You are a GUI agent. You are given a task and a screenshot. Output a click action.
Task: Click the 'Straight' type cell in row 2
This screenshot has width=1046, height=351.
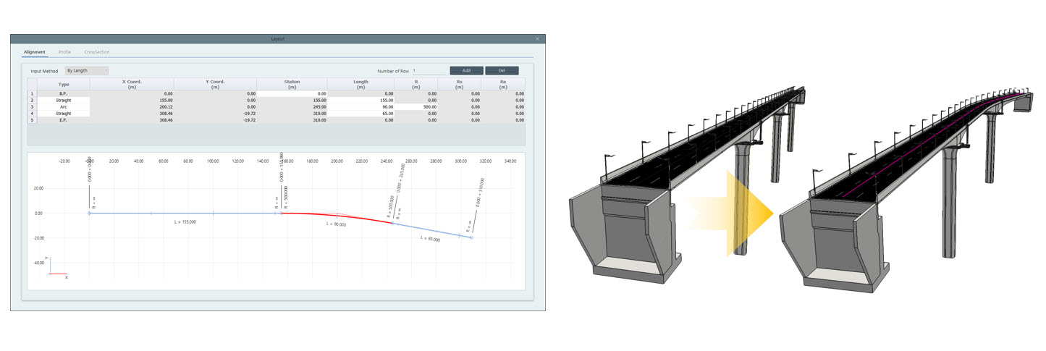pyautogui.click(x=63, y=100)
